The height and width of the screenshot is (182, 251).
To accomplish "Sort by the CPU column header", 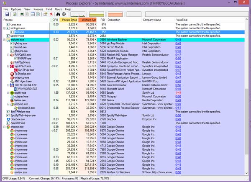I will pos(55,20).
